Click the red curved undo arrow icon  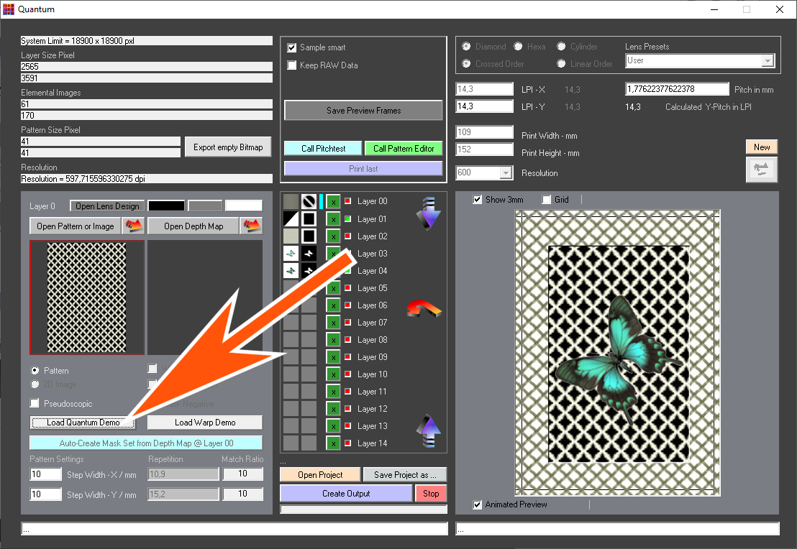[x=424, y=308]
